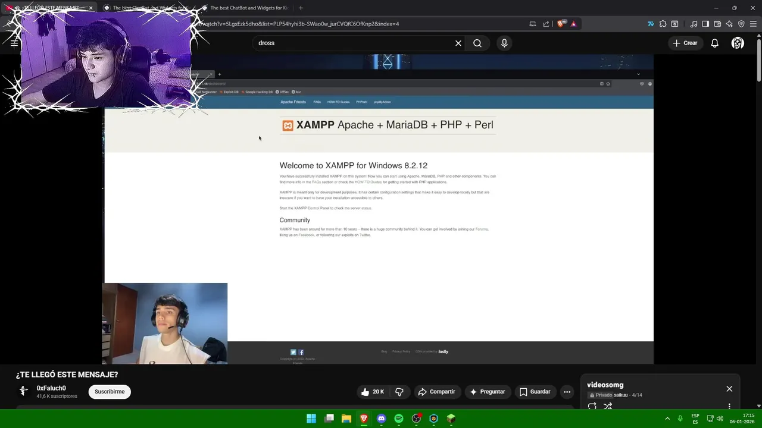The height and width of the screenshot is (428, 762).
Task: Click the 41,6 K suscriptores text
Action: [57, 396]
